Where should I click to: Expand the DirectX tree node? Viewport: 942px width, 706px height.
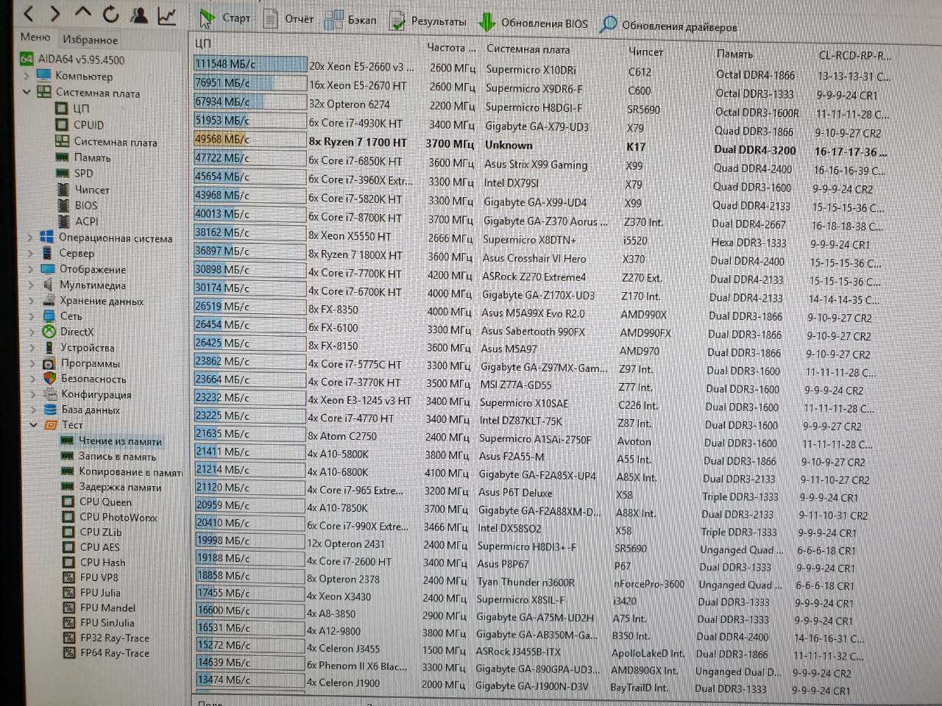click(x=32, y=332)
